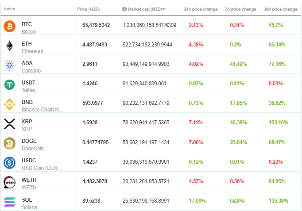302x211 pixels.
Task: Open the SOL ticker link
Action: coord(27,199)
